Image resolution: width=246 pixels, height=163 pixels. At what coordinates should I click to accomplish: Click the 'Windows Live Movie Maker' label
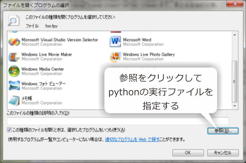point(47,54)
